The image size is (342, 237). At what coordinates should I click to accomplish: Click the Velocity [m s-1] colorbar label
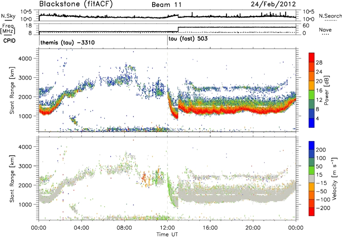pyautogui.click(x=334, y=178)
